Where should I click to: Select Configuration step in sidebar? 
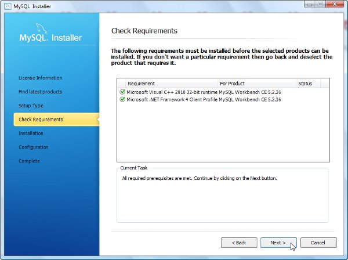point(34,147)
